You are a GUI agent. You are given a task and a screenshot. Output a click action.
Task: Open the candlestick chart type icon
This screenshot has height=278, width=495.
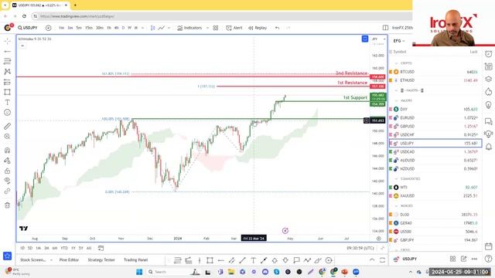tap(153, 28)
